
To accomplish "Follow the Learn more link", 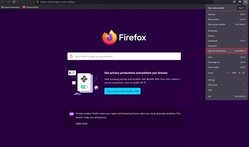I will (x=82, y=123).
